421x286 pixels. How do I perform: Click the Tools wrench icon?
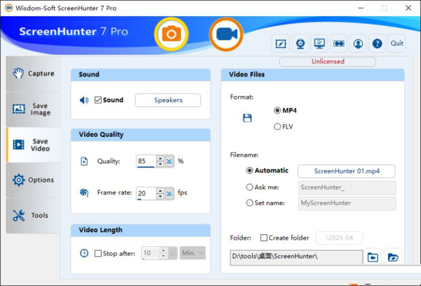[19, 216]
